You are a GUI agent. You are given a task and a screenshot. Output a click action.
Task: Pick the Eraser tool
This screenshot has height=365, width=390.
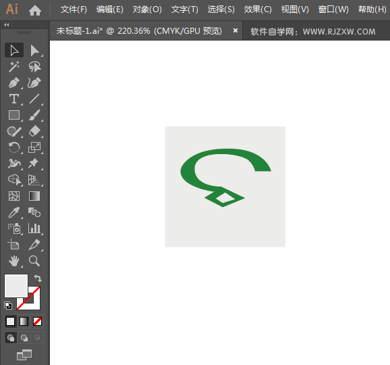point(34,131)
